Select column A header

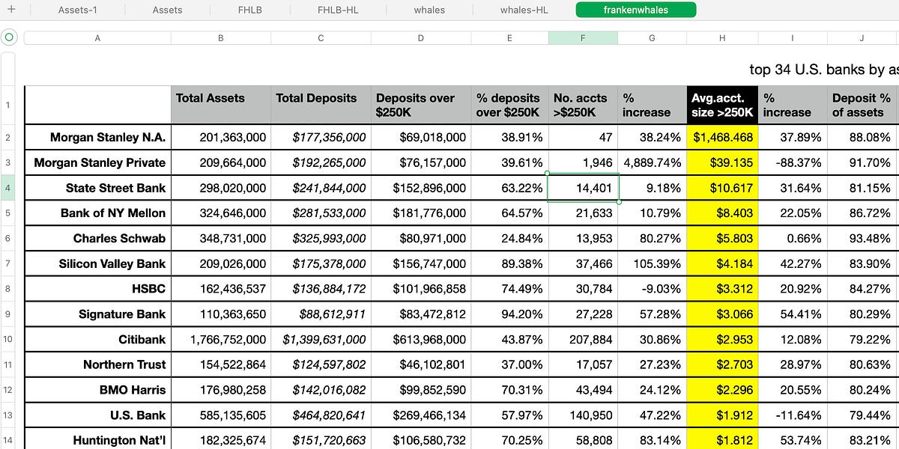(x=97, y=37)
